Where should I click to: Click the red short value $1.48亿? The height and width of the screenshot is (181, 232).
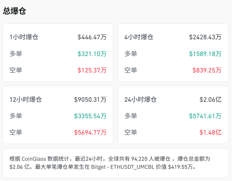(210, 132)
